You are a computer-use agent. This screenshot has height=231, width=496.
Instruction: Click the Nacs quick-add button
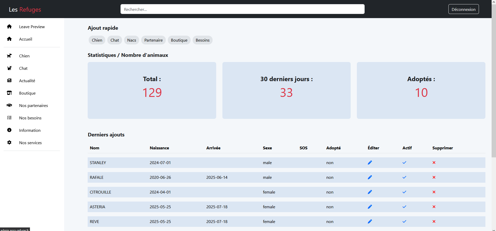132,40
